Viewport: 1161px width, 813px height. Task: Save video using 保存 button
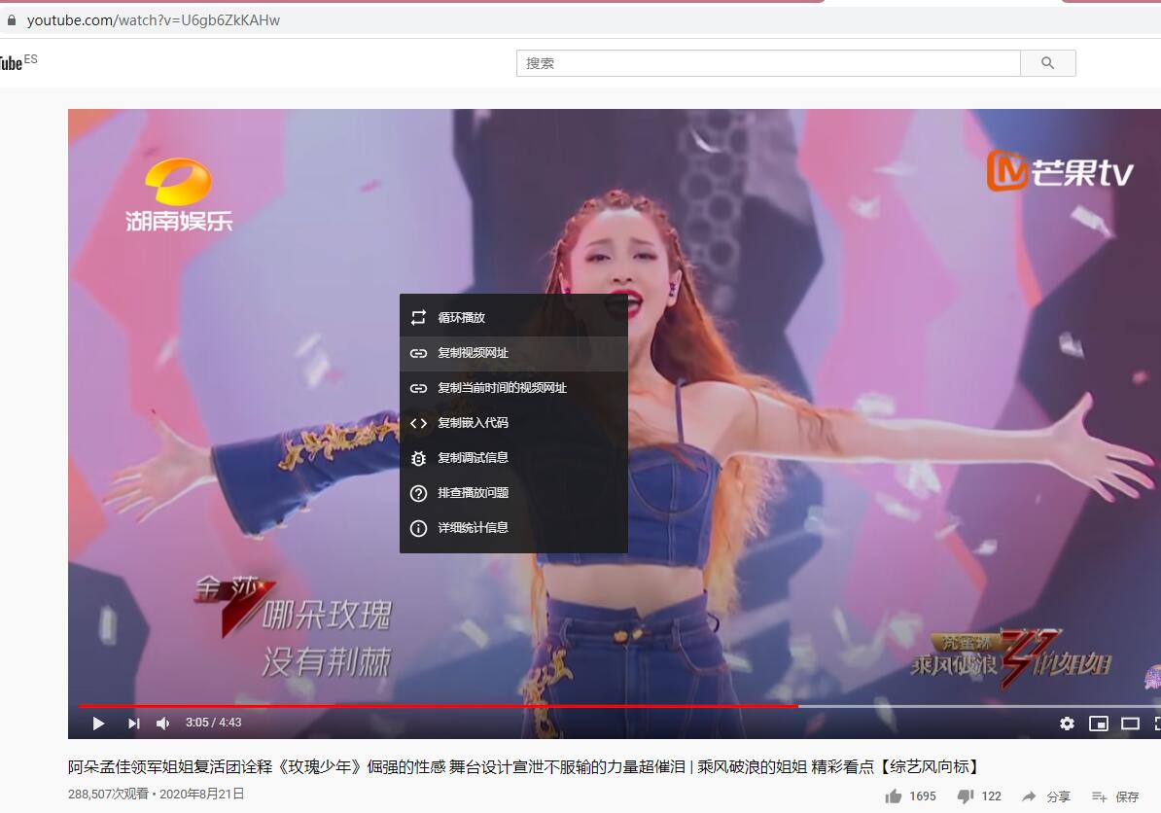(x=1115, y=796)
